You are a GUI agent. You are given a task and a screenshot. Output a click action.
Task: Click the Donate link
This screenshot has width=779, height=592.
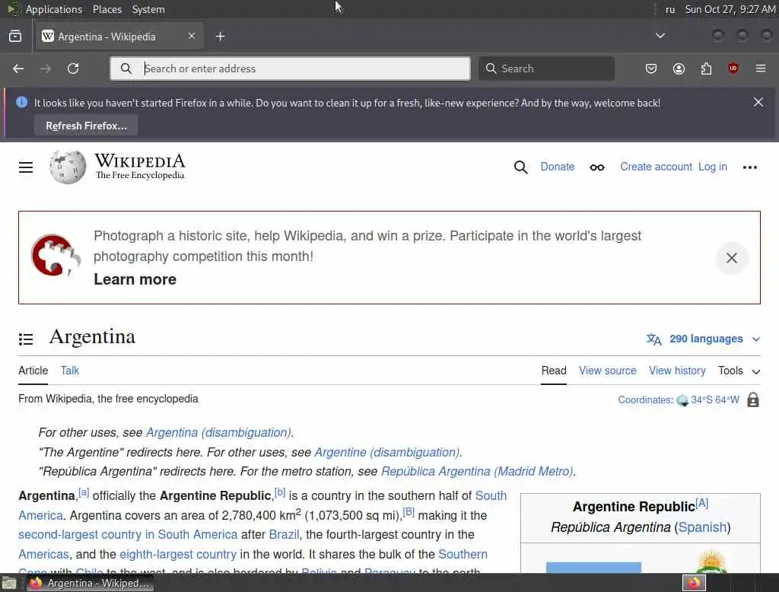point(558,167)
